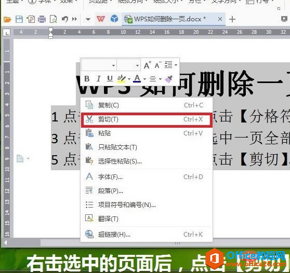Expand highlight color dropdown arrow
This screenshot has height=273, width=290.
coord(129,79)
